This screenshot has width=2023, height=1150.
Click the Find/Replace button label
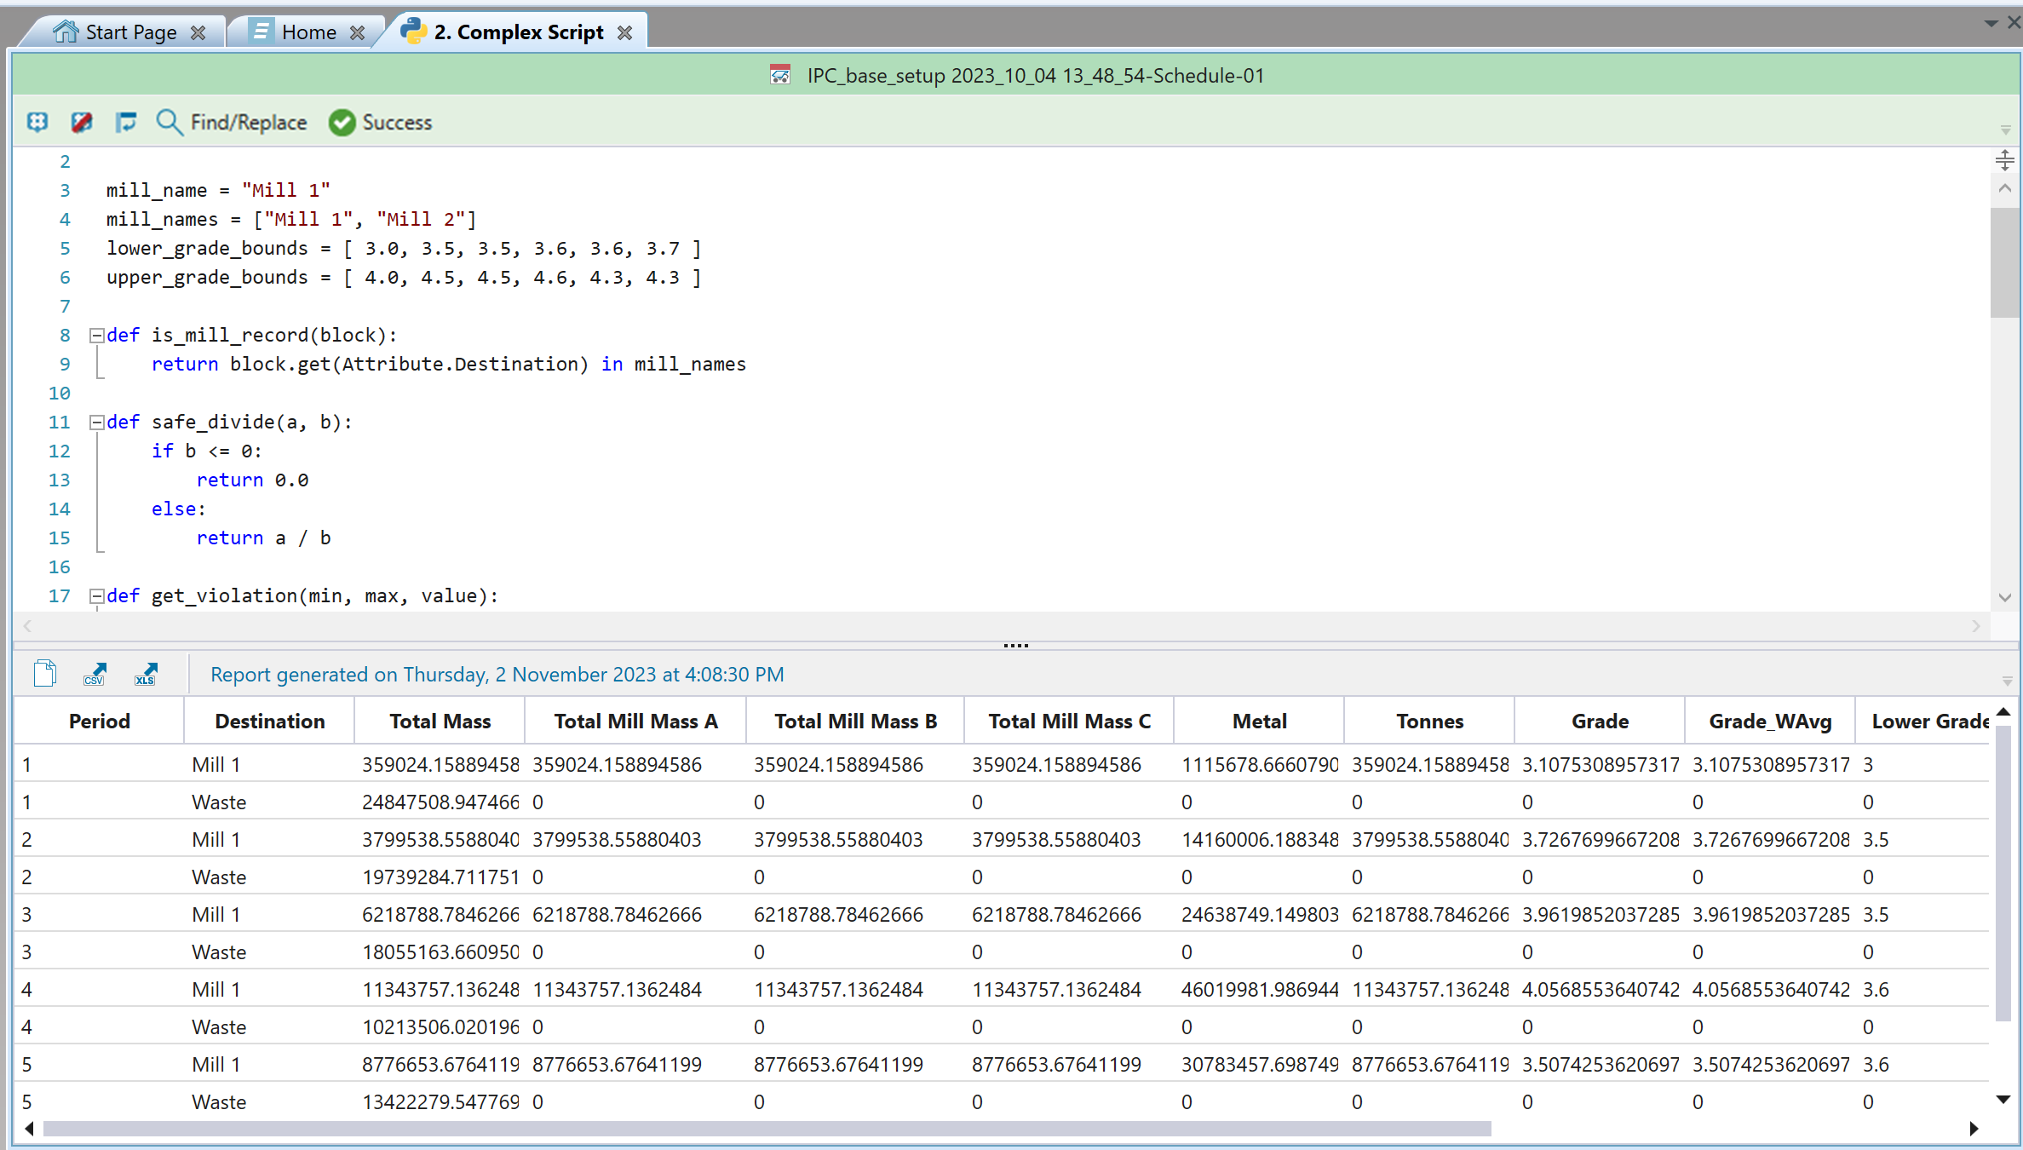click(x=248, y=123)
